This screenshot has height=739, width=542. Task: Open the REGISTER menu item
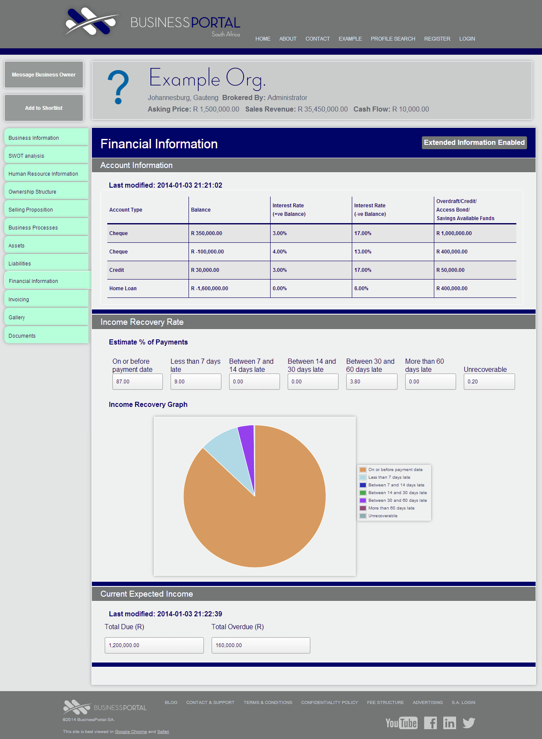pyautogui.click(x=437, y=39)
